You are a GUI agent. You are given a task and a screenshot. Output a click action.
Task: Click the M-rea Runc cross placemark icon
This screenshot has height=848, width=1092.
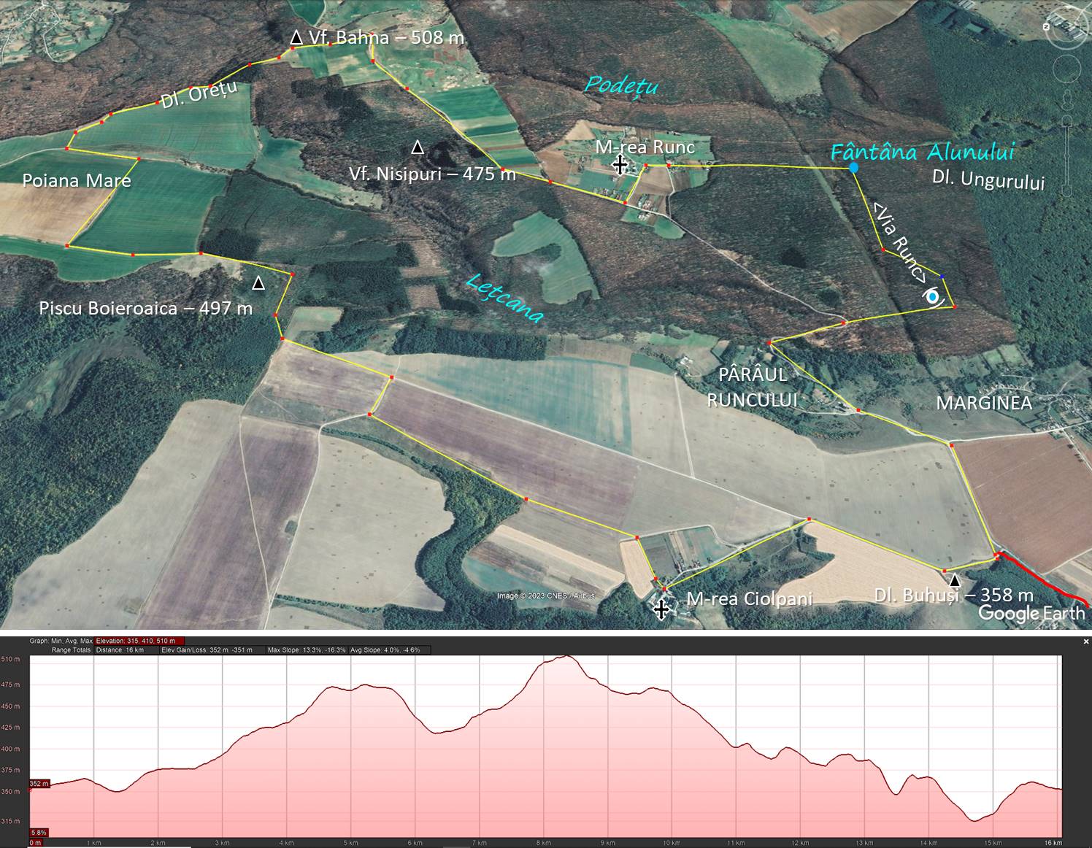point(620,164)
